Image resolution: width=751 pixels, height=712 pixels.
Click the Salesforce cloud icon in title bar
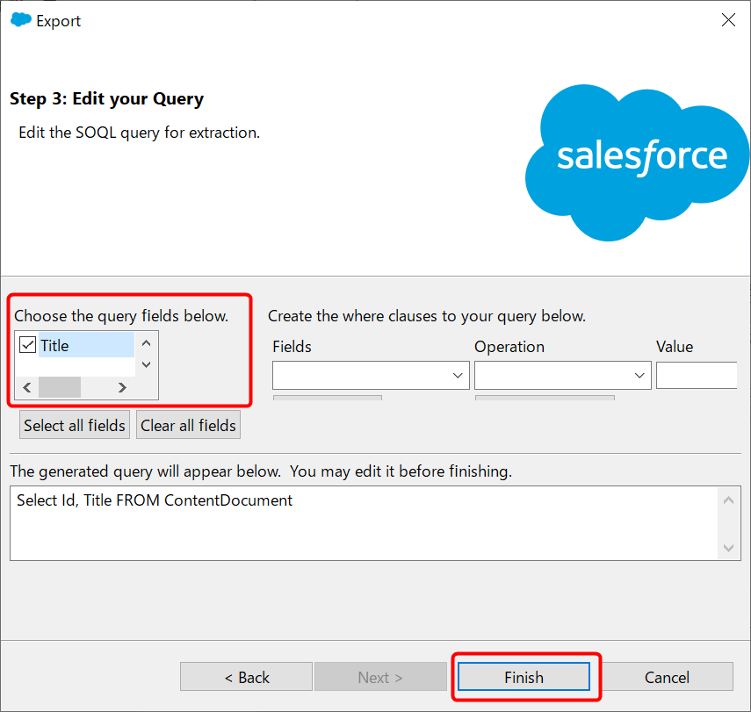20,20
